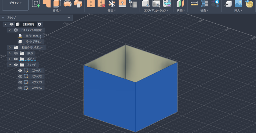256x133 pixels.
Task: Click the Trim scissors tool icon
Action: coord(112,4)
